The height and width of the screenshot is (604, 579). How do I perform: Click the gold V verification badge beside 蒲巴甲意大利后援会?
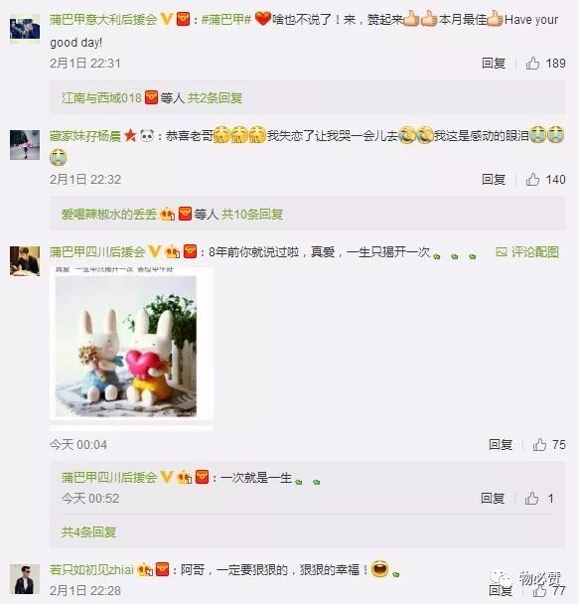click(166, 19)
